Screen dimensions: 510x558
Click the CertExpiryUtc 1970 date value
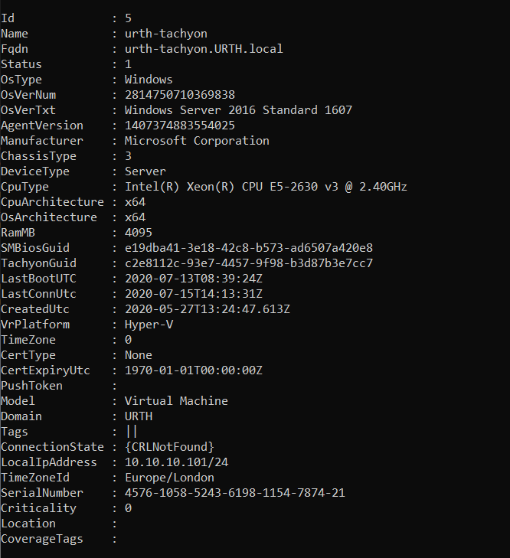(x=194, y=370)
